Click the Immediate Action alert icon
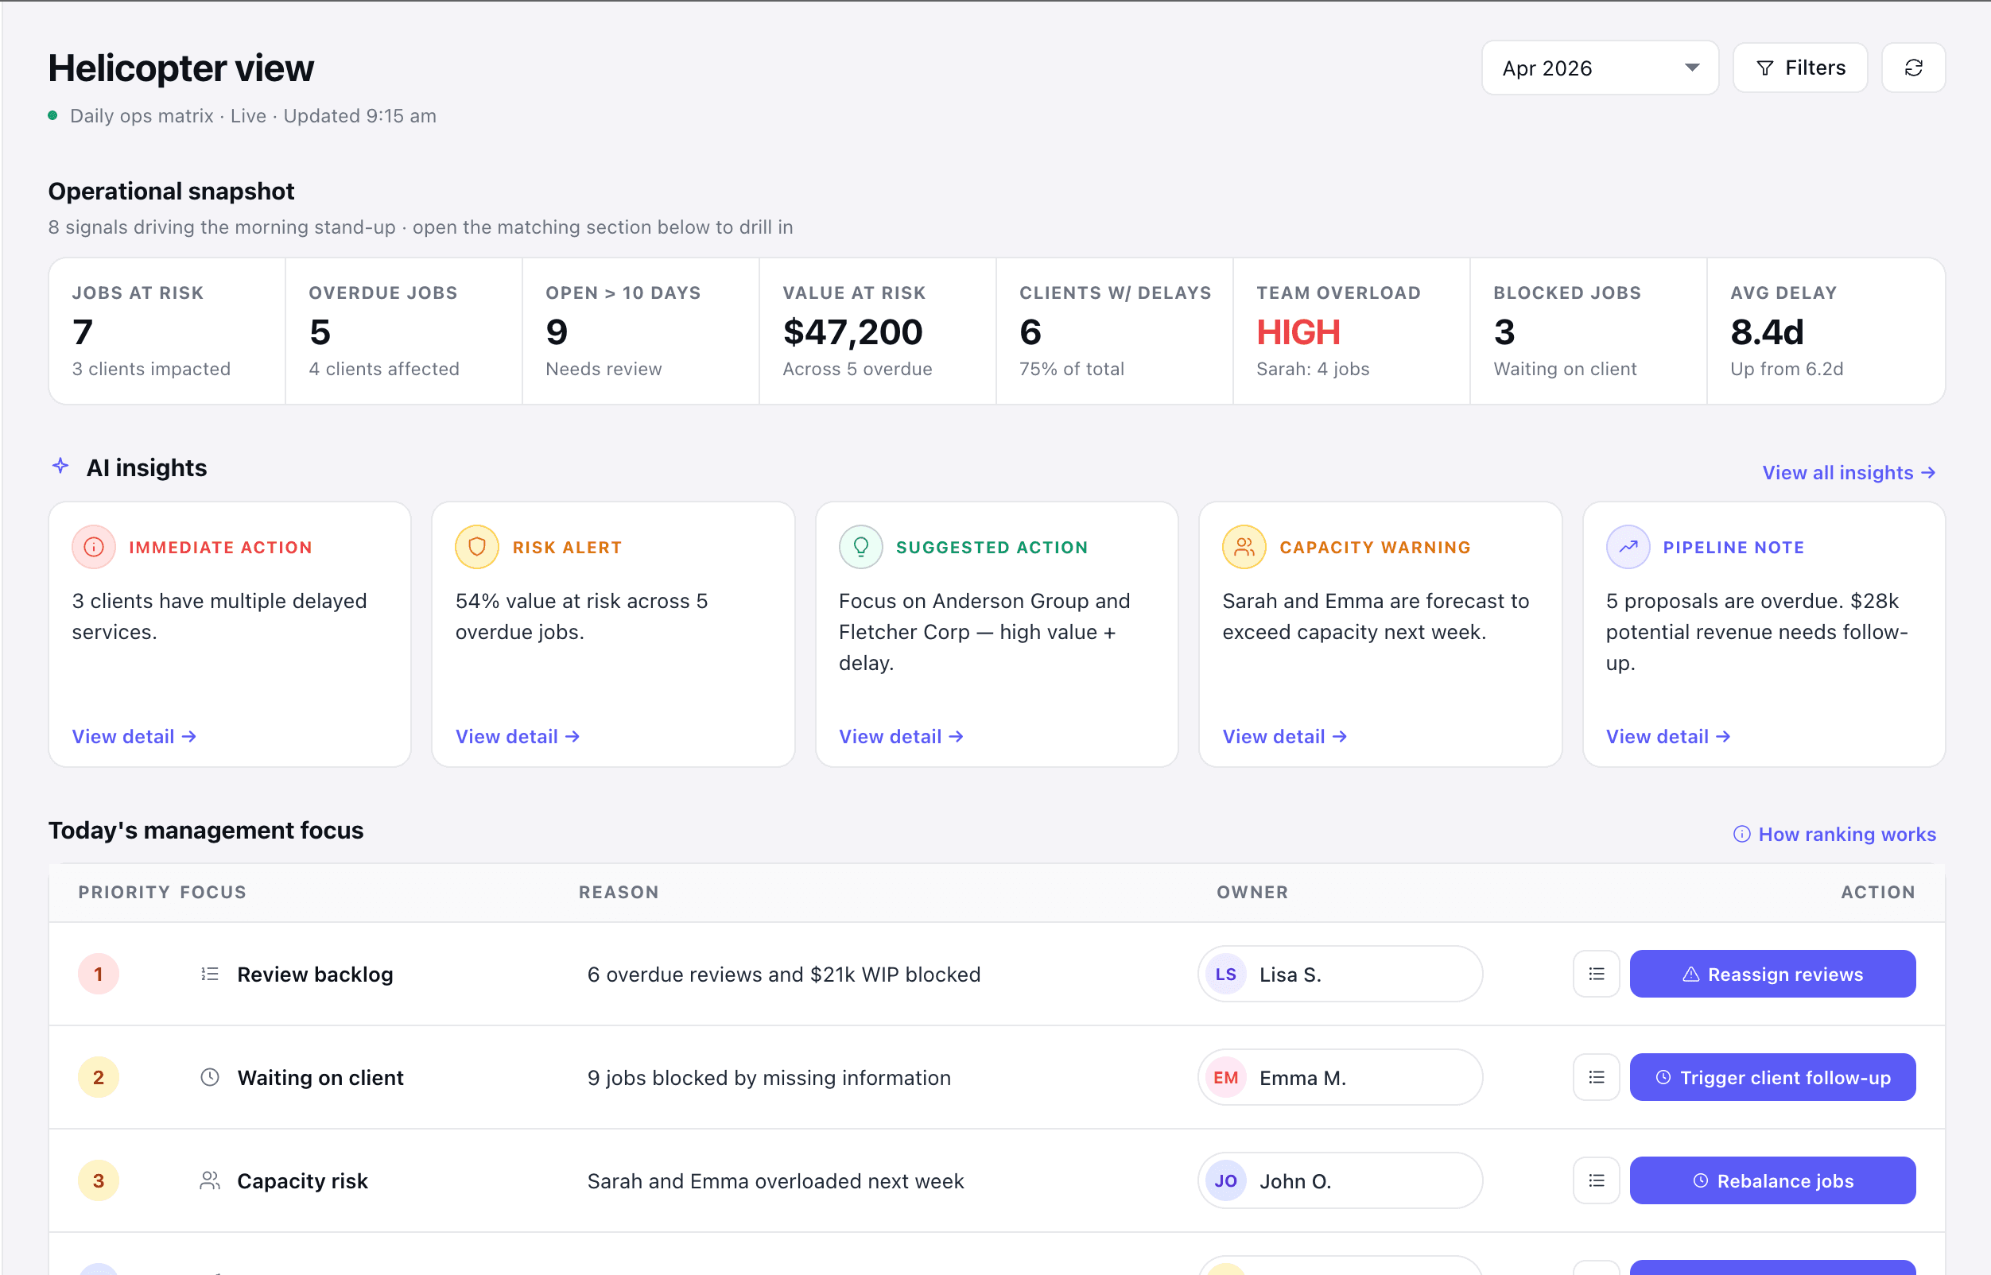 point(94,547)
